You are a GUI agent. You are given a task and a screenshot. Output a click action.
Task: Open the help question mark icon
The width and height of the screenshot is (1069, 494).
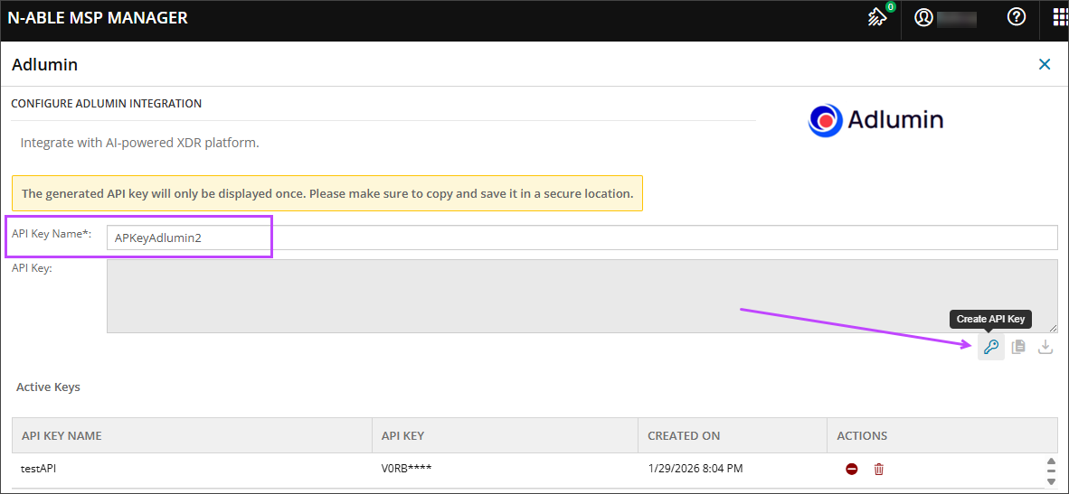[x=1017, y=17]
